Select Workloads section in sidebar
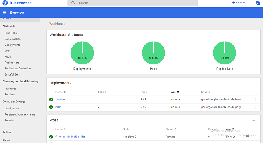Screen dimensions: 263x143 pos(9,26)
